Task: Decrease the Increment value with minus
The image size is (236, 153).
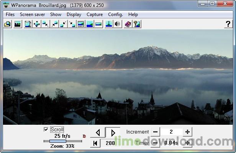Action: (155, 132)
